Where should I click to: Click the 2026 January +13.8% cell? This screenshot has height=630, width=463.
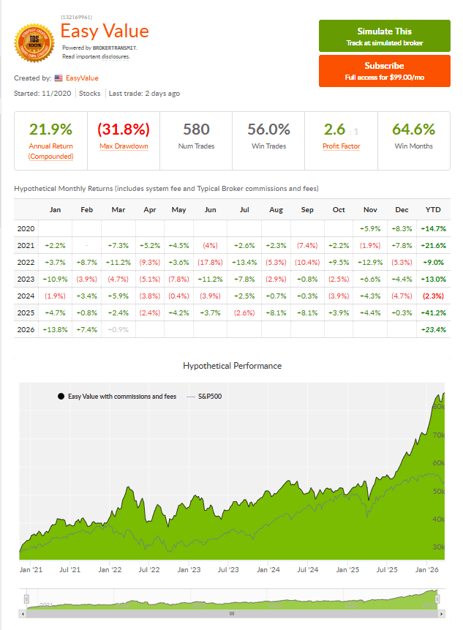(55, 329)
